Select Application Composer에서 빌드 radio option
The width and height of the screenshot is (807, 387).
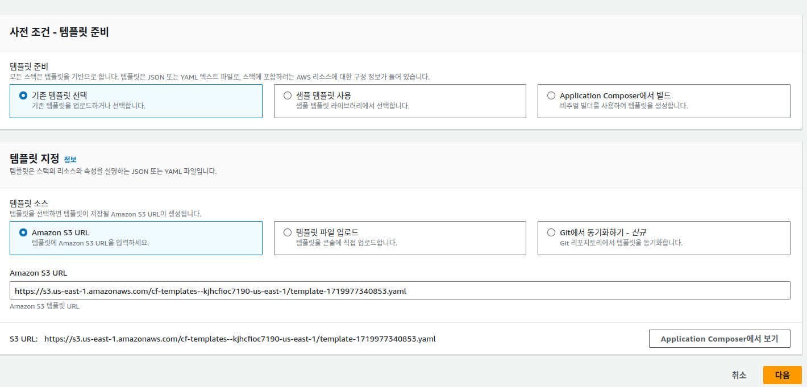click(x=551, y=95)
